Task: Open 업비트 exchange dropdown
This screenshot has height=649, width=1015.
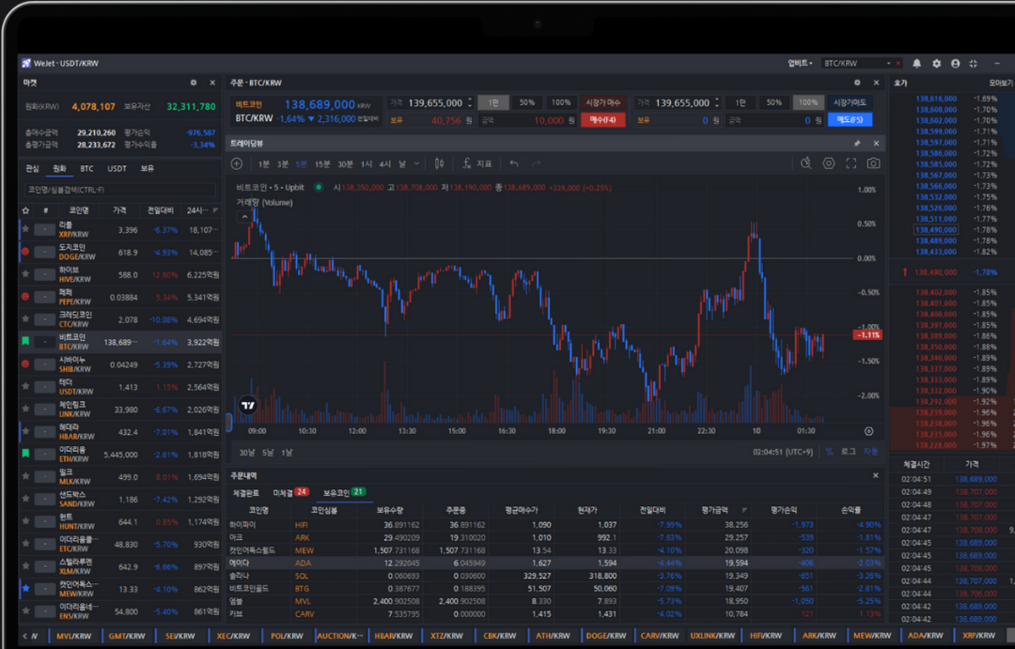Action: [800, 64]
